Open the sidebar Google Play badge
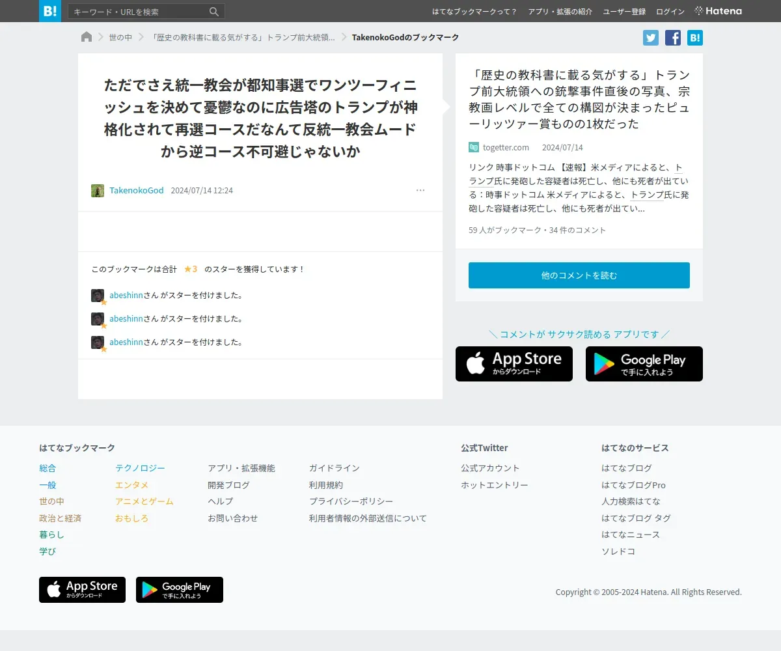 pyautogui.click(x=644, y=364)
